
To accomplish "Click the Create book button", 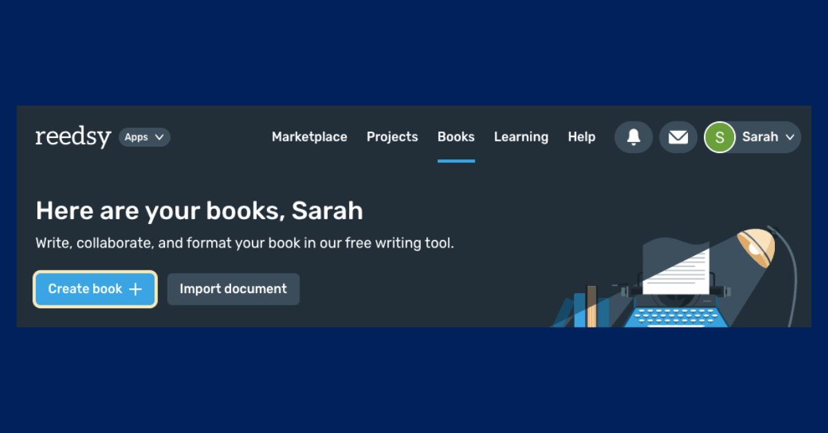I will tap(95, 289).
